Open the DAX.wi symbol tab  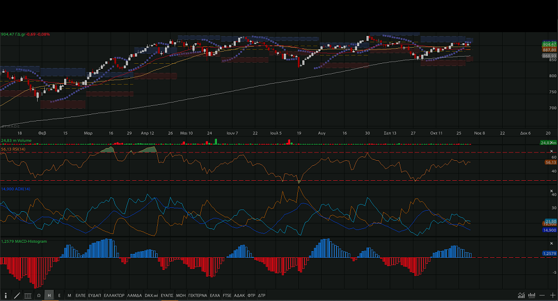point(151,295)
